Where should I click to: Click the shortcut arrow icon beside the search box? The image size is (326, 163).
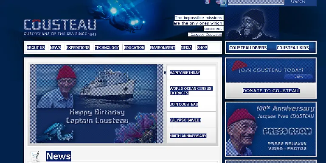tap(224, 3)
